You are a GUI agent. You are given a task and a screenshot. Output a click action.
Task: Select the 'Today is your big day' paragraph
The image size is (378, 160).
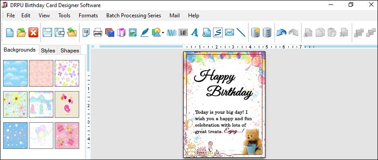tap(224, 122)
